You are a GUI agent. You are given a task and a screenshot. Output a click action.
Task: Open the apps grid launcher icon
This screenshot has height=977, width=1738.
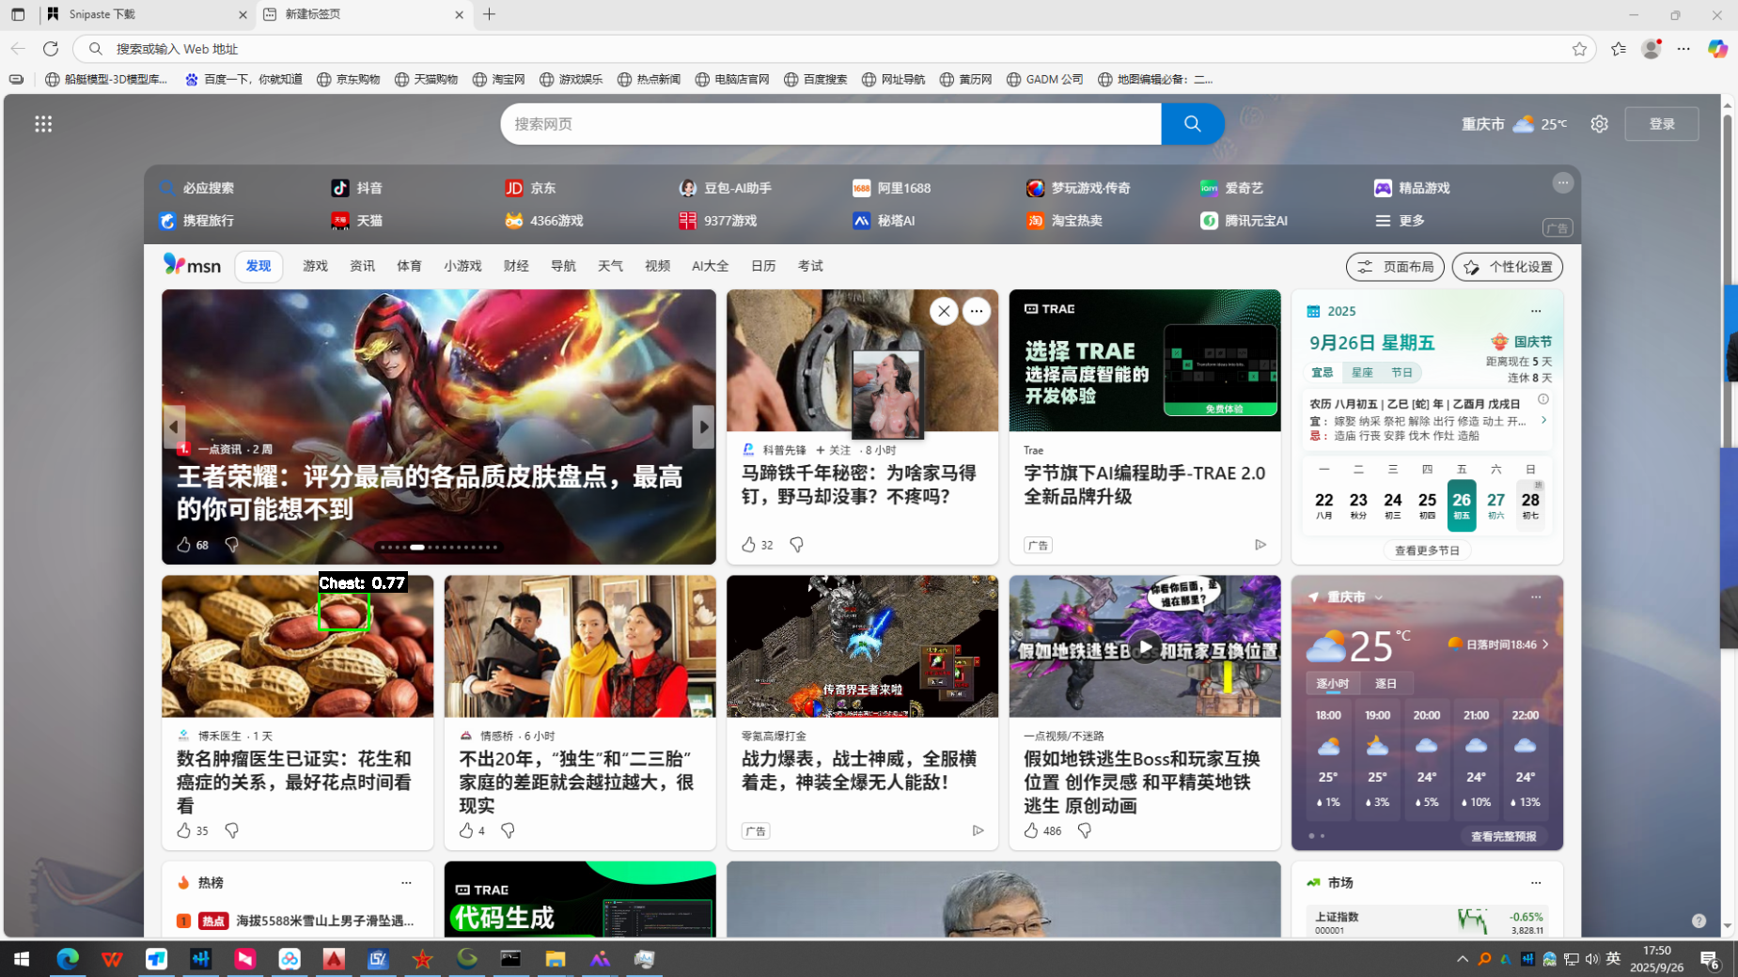tap(43, 124)
